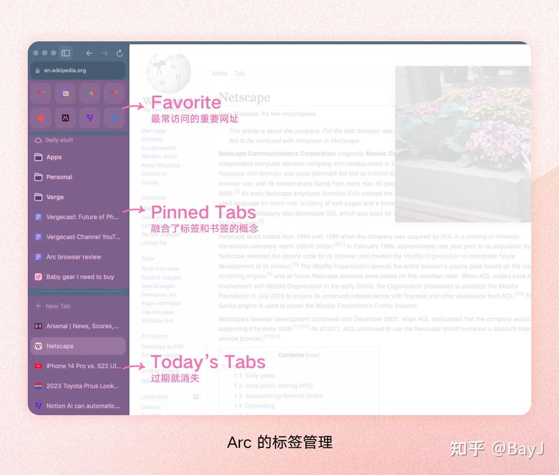Expand the Personal folder
The width and height of the screenshot is (559, 475).
60,177
